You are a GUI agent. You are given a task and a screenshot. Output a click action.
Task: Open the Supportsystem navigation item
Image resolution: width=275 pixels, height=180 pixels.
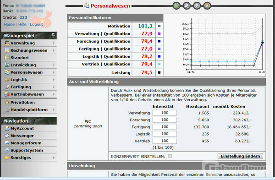(29, 150)
